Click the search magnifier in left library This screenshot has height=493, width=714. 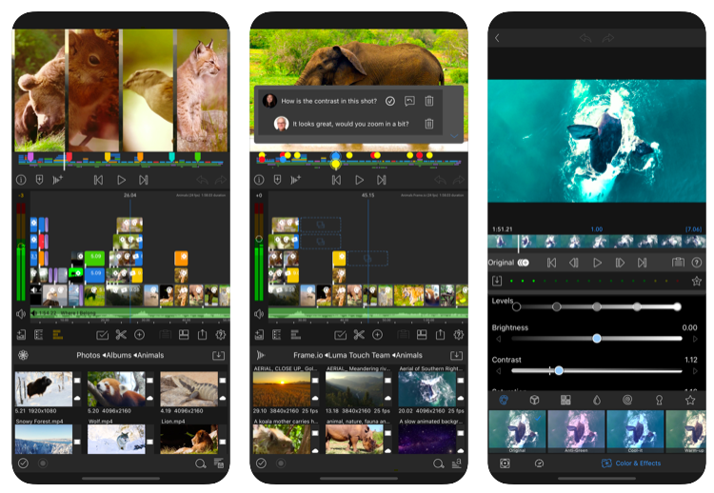(201, 463)
